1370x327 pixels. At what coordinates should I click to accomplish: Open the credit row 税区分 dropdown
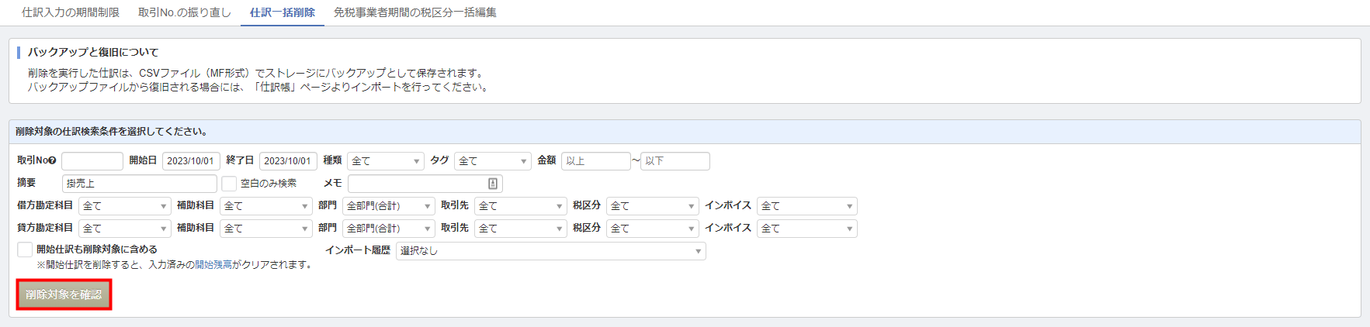pyautogui.click(x=653, y=229)
